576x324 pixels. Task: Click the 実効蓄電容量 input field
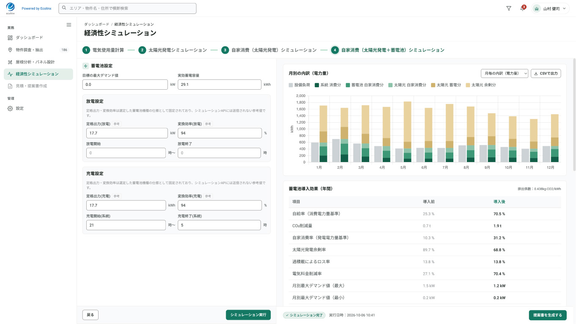click(219, 85)
